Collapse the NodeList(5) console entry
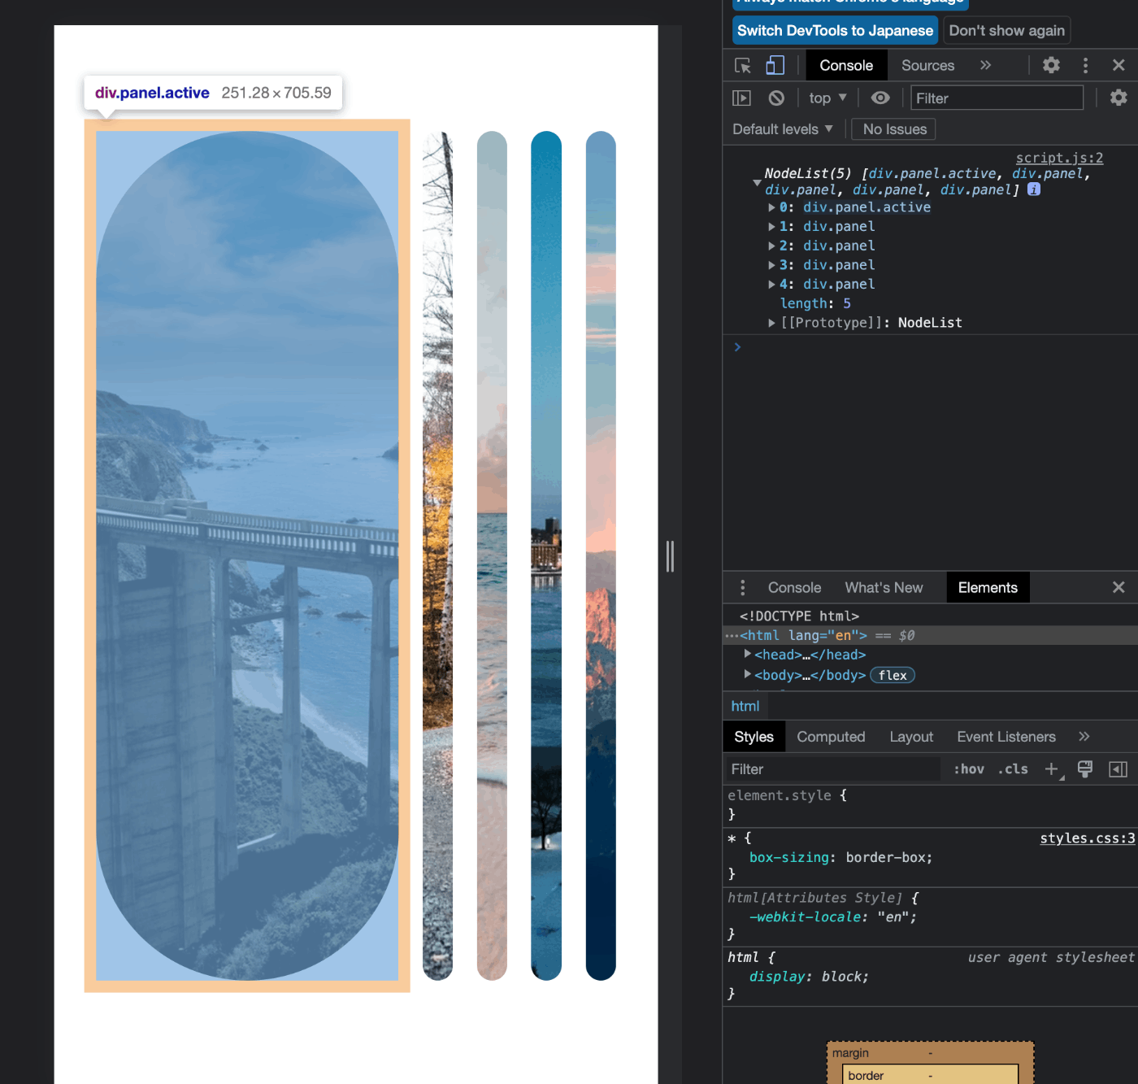The width and height of the screenshot is (1138, 1084). pyautogui.click(x=757, y=183)
